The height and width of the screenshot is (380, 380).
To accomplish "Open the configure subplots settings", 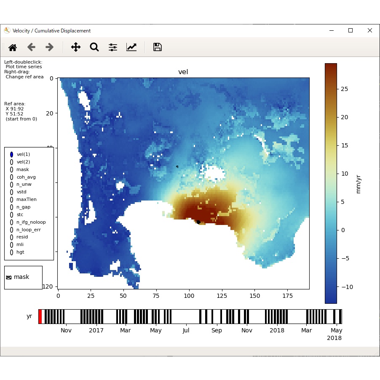I will [112, 47].
